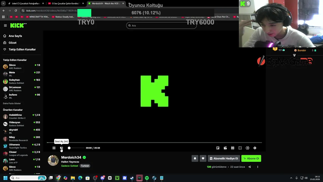This screenshot has width=323, height=182.
Task: Enable picture-in-picture mode in player
Action: coord(218,148)
